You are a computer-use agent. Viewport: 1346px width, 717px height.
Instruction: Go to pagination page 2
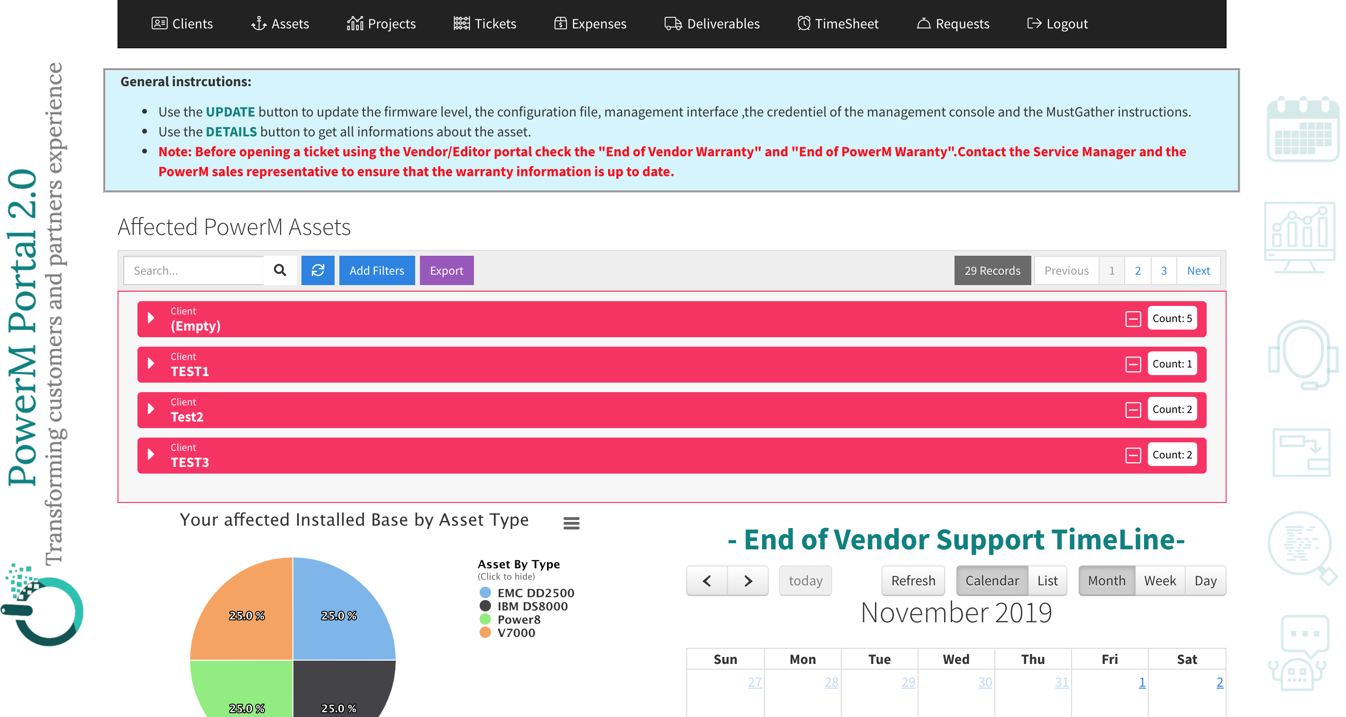click(1137, 270)
